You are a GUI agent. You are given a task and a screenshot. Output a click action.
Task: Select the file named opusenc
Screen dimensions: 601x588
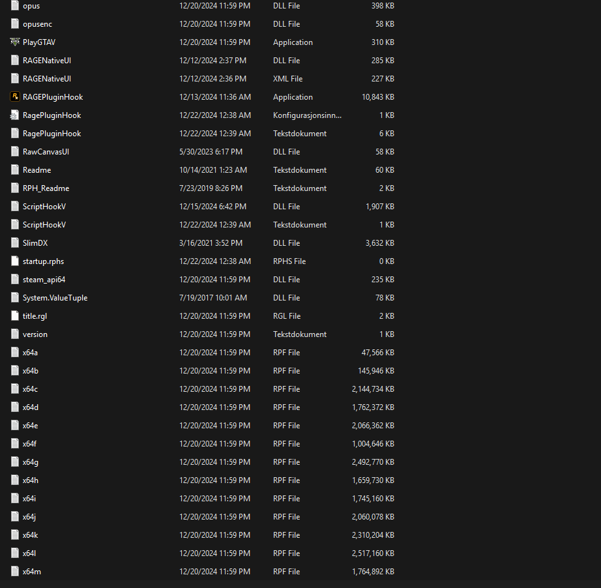37,24
